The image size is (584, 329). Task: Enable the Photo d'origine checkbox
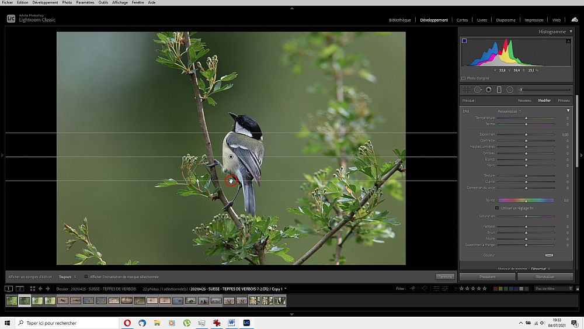(x=464, y=78)
